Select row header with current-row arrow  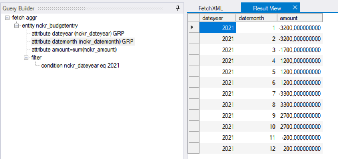tap(193, 28)
